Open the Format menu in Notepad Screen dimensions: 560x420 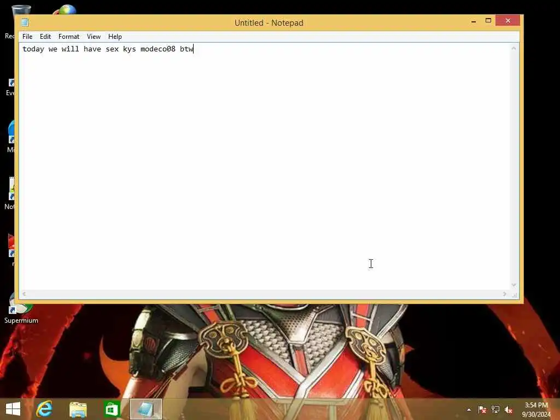click(68, 37)
